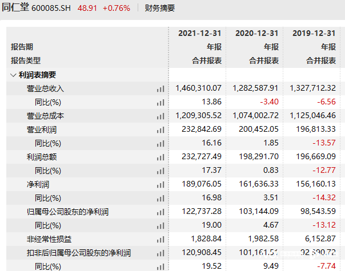
Task: Click operating profit value 200,452.05
Action: [x=259, y=129]
